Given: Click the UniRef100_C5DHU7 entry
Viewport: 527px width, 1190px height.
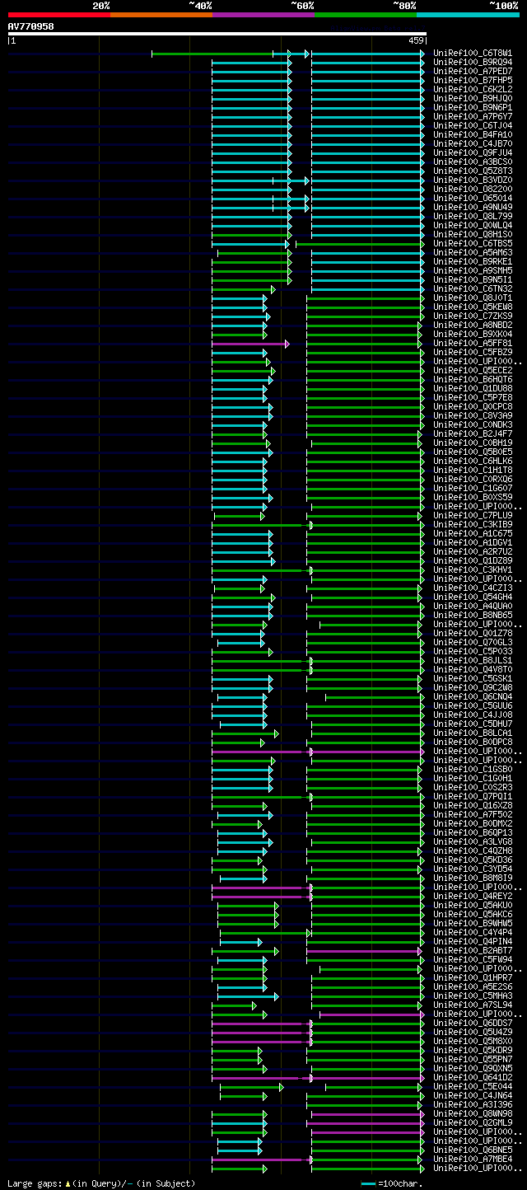Looking at the screenshot, I should pos(473,724).
